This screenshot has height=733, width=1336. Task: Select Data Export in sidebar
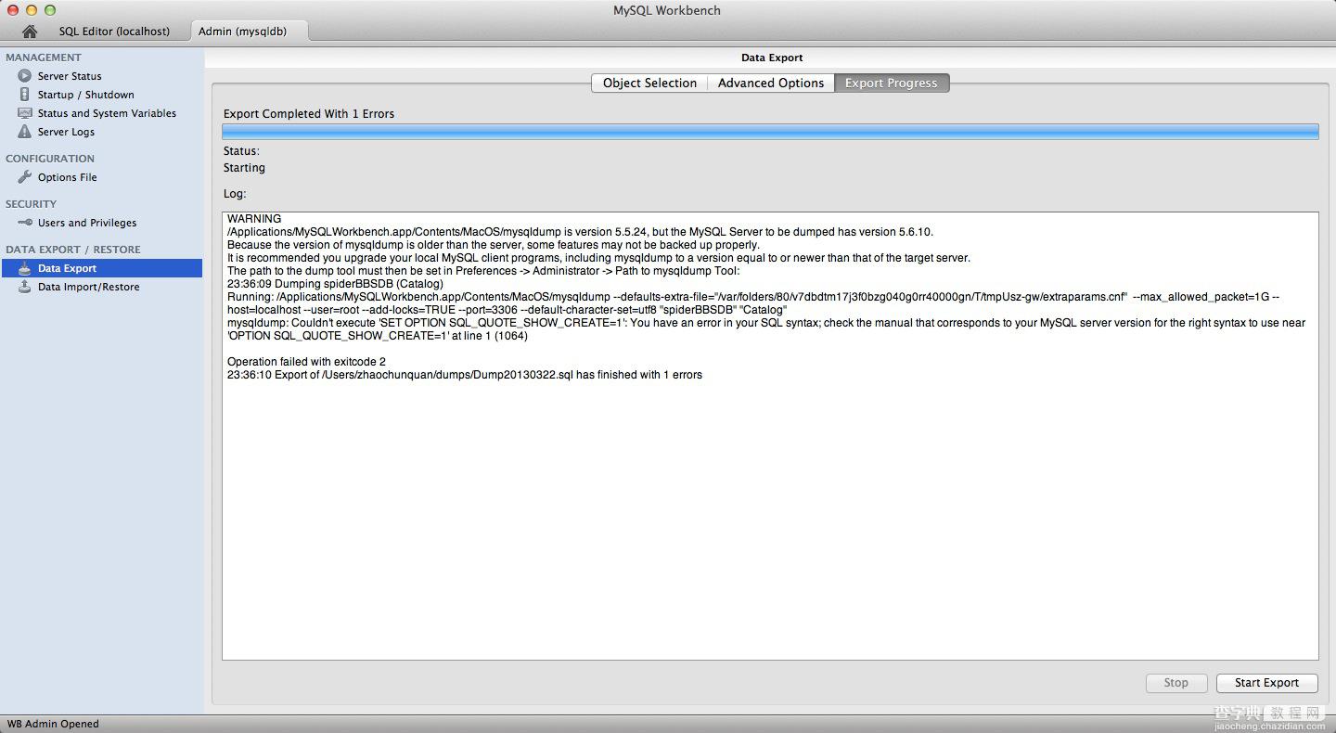click(101, 268)
